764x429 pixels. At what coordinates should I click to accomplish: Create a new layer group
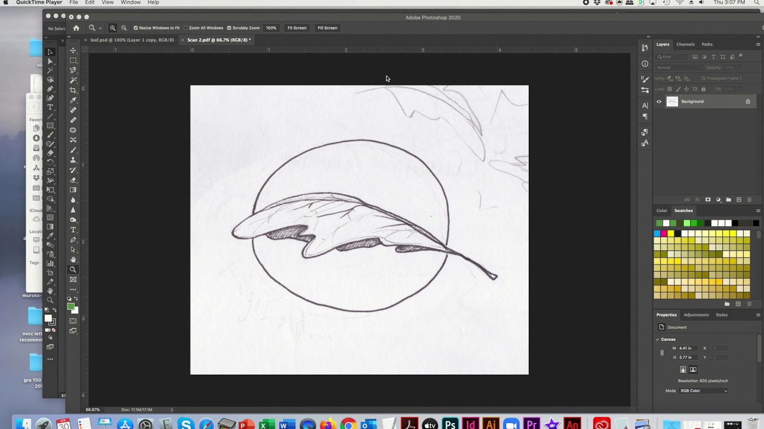point(728,200)
